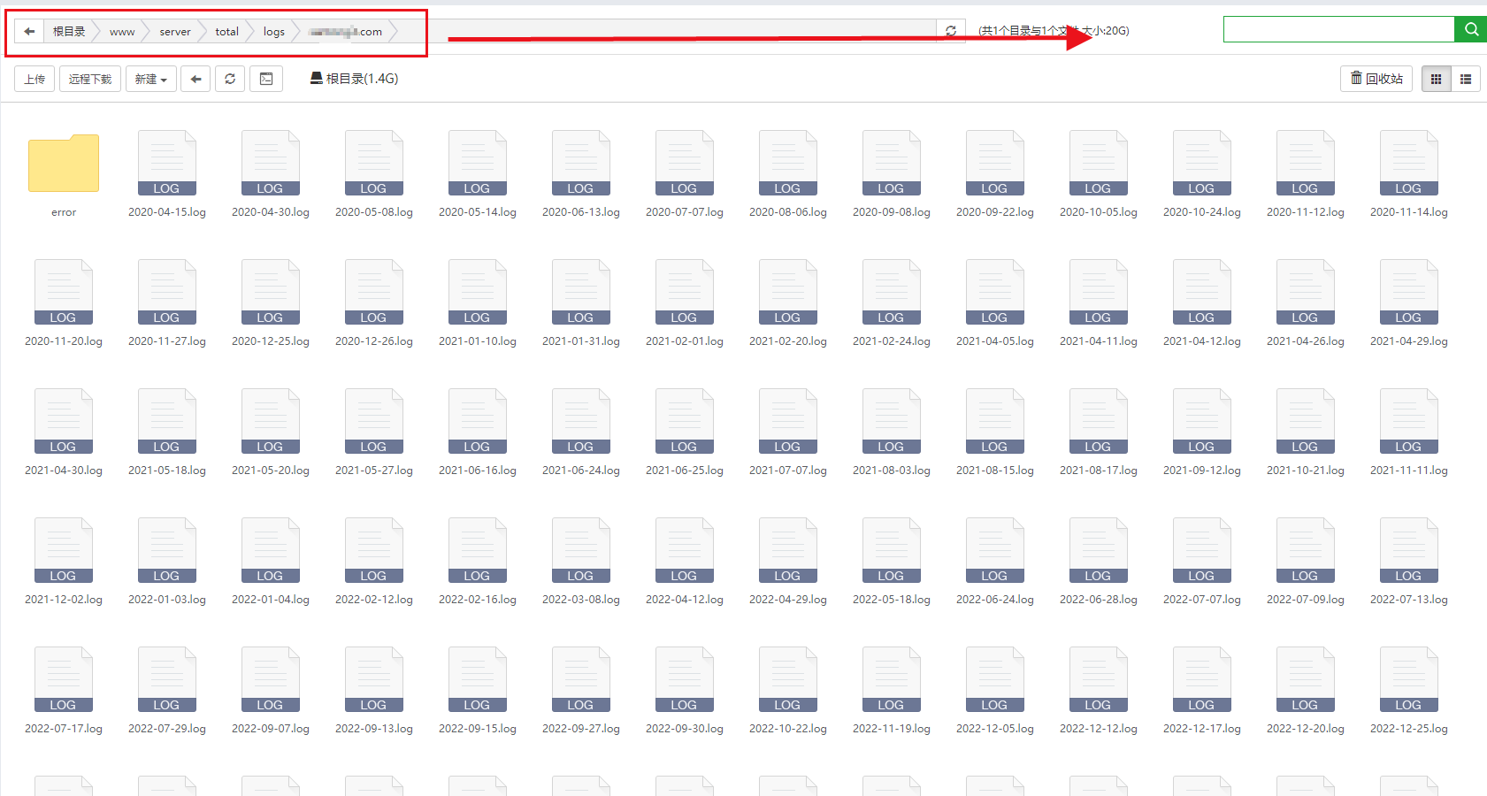Click the 远程下载 remote download button
1487x796 pixels.
click(90, 79)
